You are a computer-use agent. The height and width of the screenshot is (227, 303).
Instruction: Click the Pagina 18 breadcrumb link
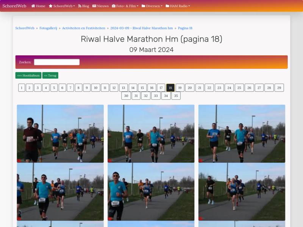click(x=185, y=28)
